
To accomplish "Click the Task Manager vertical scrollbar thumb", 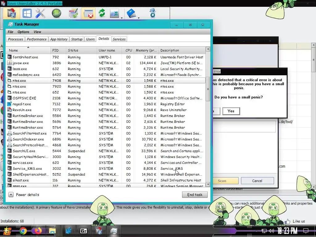I will coord(208,89).
